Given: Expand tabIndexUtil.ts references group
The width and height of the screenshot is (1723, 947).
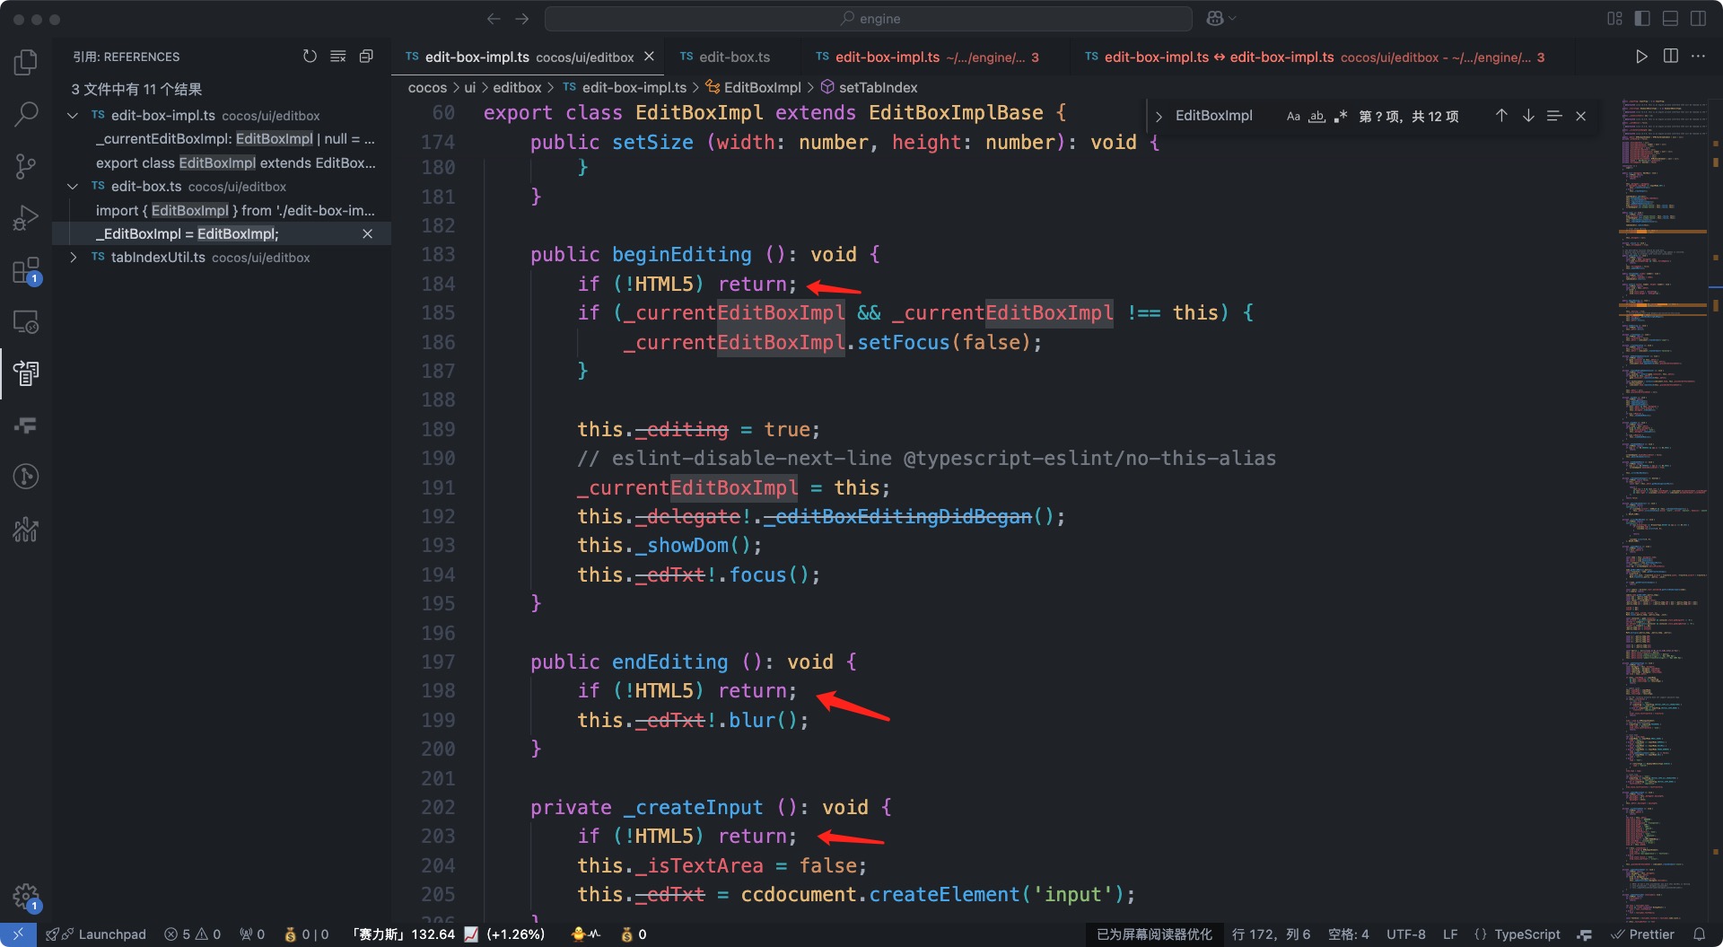Looking at the screenshot, I should coord(73,258).
